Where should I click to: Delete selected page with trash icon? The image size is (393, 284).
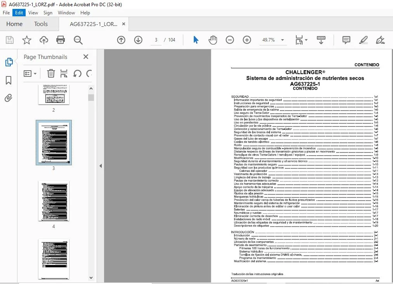click(51, 73)
